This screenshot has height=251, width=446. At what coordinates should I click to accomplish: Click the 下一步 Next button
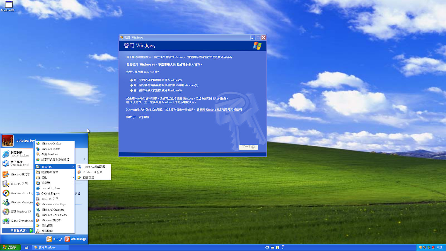[248, 147]
